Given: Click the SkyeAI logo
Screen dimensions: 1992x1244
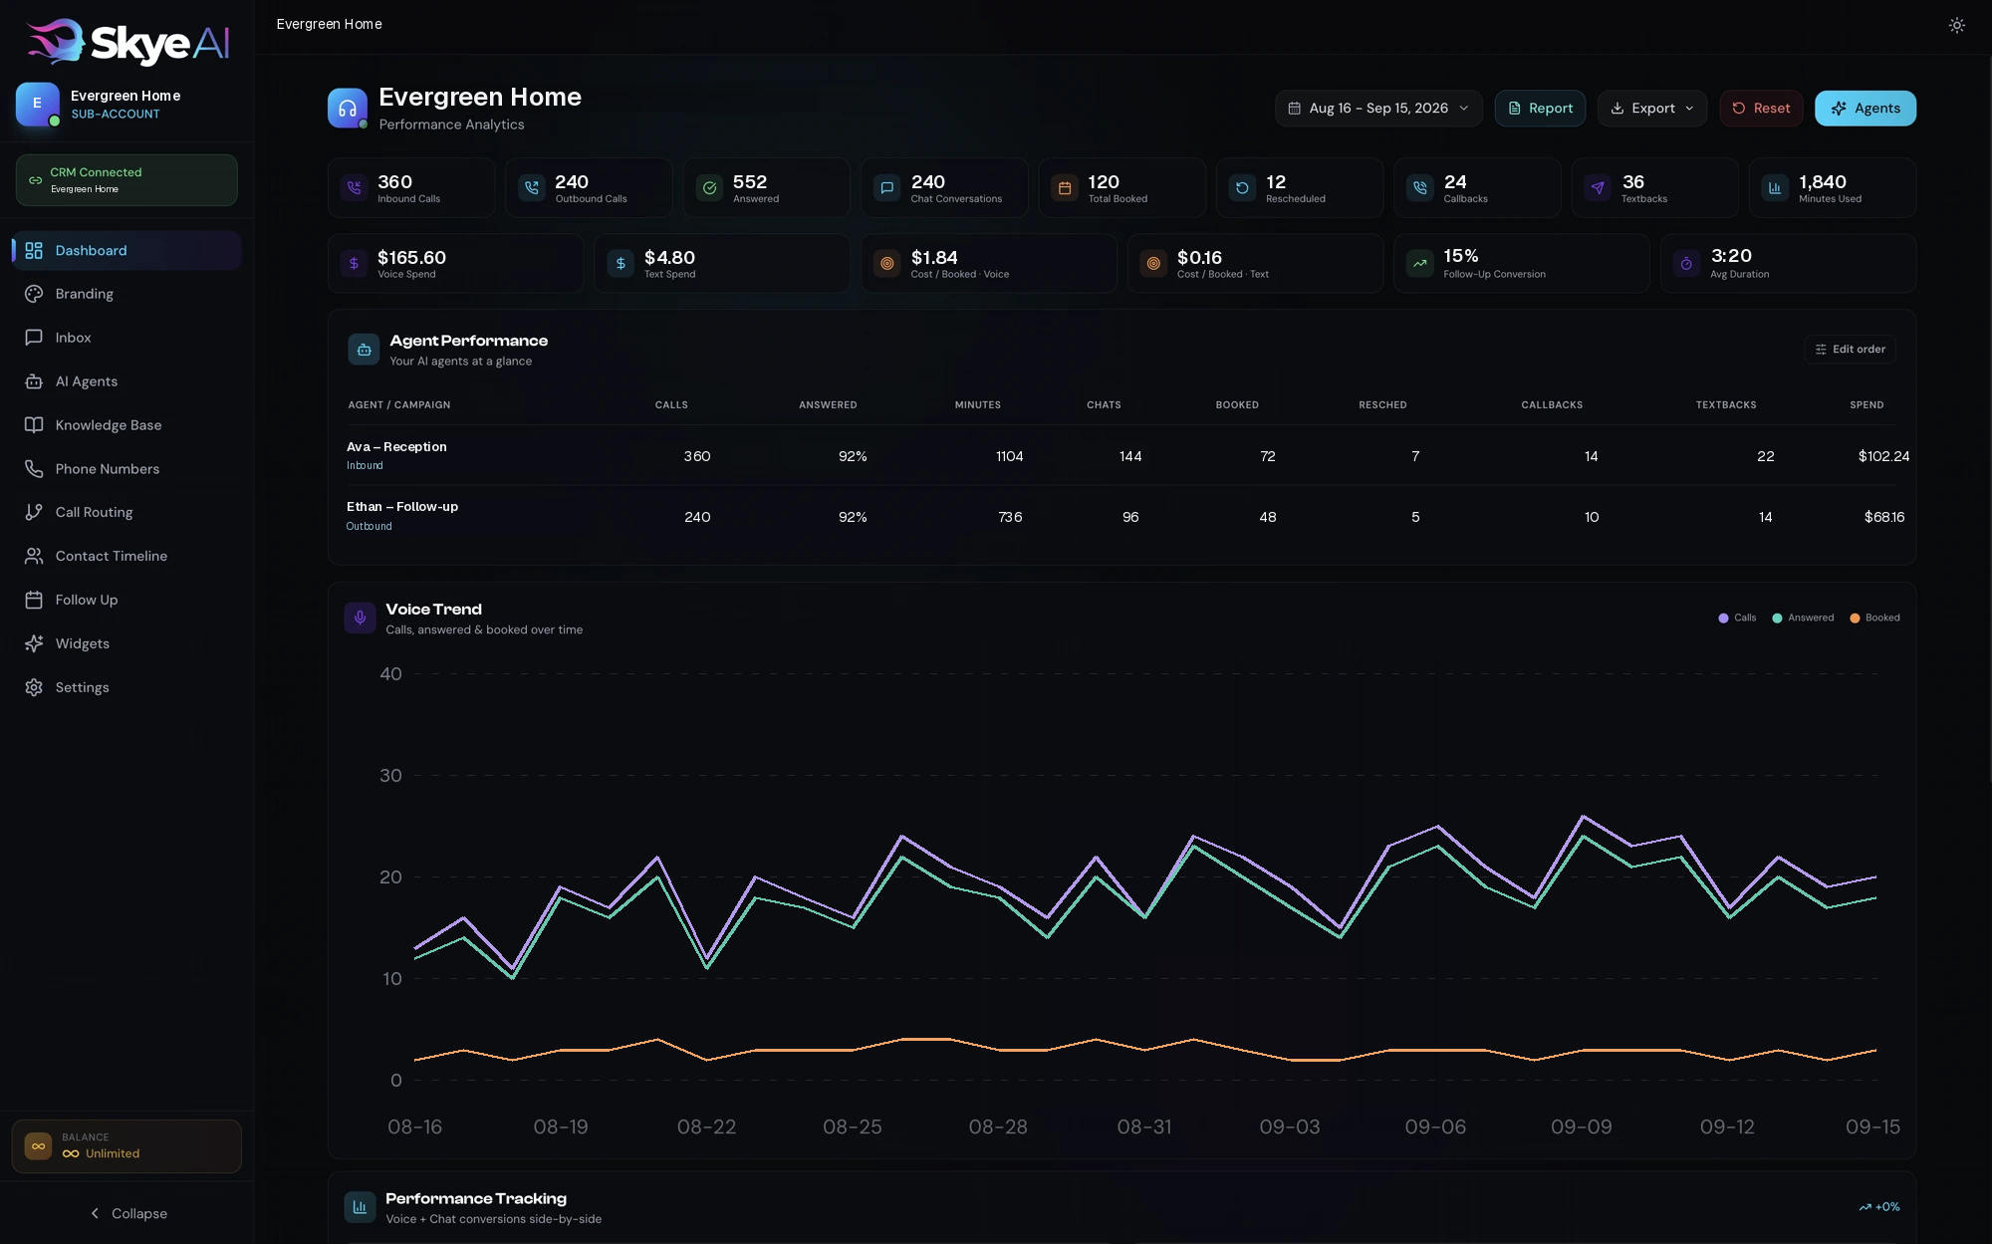Looking at the screenshot, I should (x=126, y=42).
